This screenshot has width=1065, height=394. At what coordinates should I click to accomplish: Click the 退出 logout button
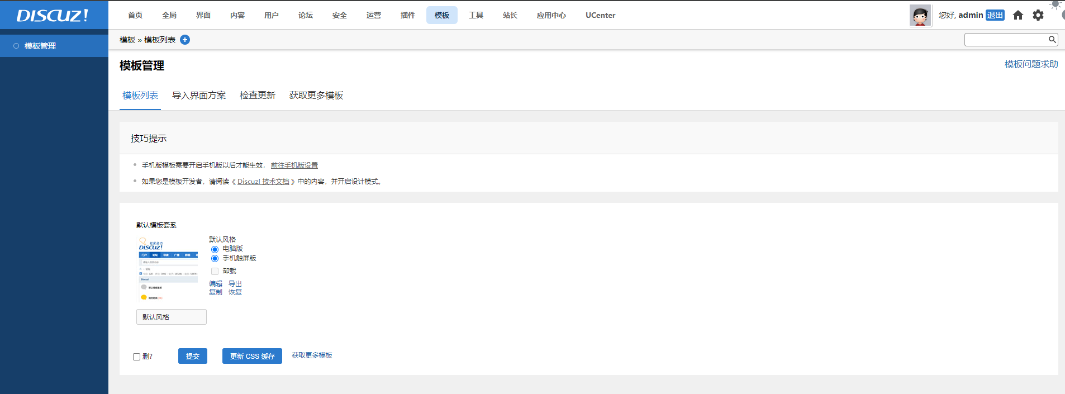(x=995, y=15)
